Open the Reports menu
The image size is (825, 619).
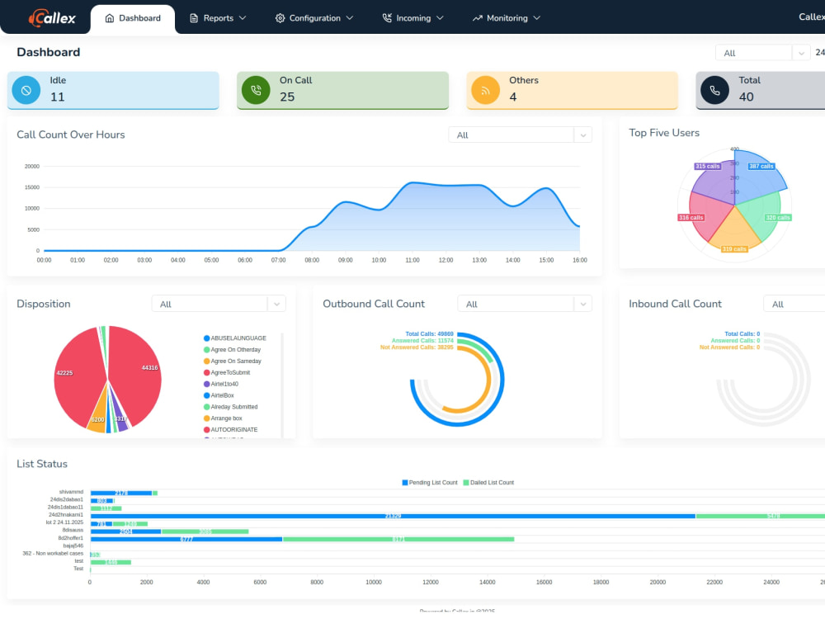pos(218,18)
